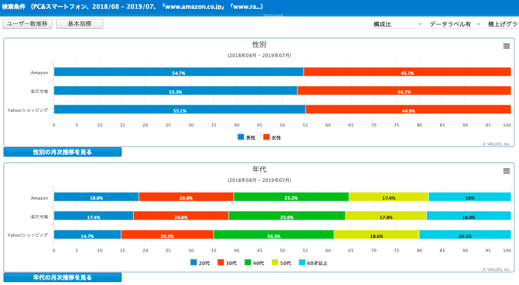Click 楽天市場 20代 17.4% segment
The width and height of the screenshot is (519, 285).
click(94, 216)
